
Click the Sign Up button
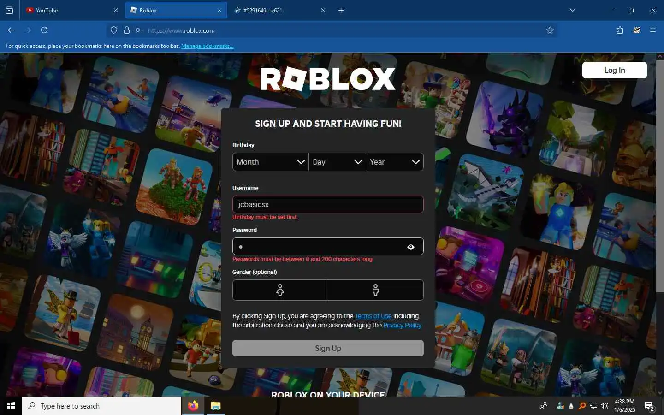tap(328, 348)
